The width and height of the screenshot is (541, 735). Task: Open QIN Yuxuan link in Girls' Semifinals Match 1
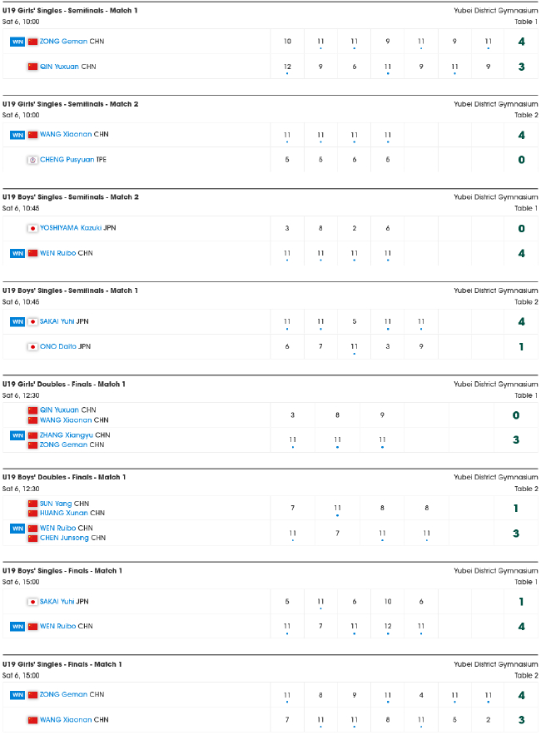pyautogui.click(x=59, y=67)
